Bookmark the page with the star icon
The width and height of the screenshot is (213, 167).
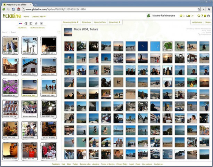199,9
